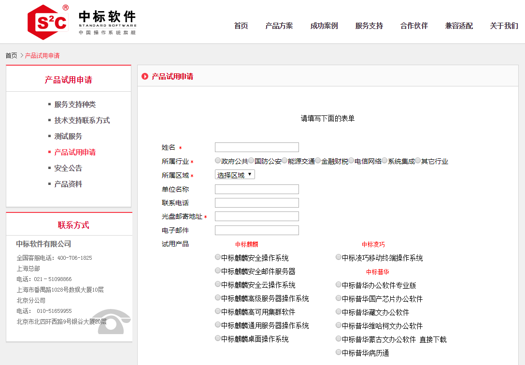Open 合作伙伴 in top navigation
The width and height of the screenshot is (525, 365).
point(414,26)
